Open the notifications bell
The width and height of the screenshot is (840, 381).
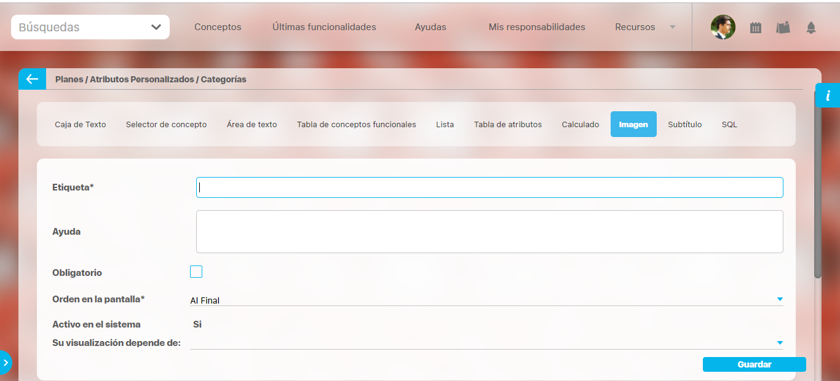pos(811,28)
